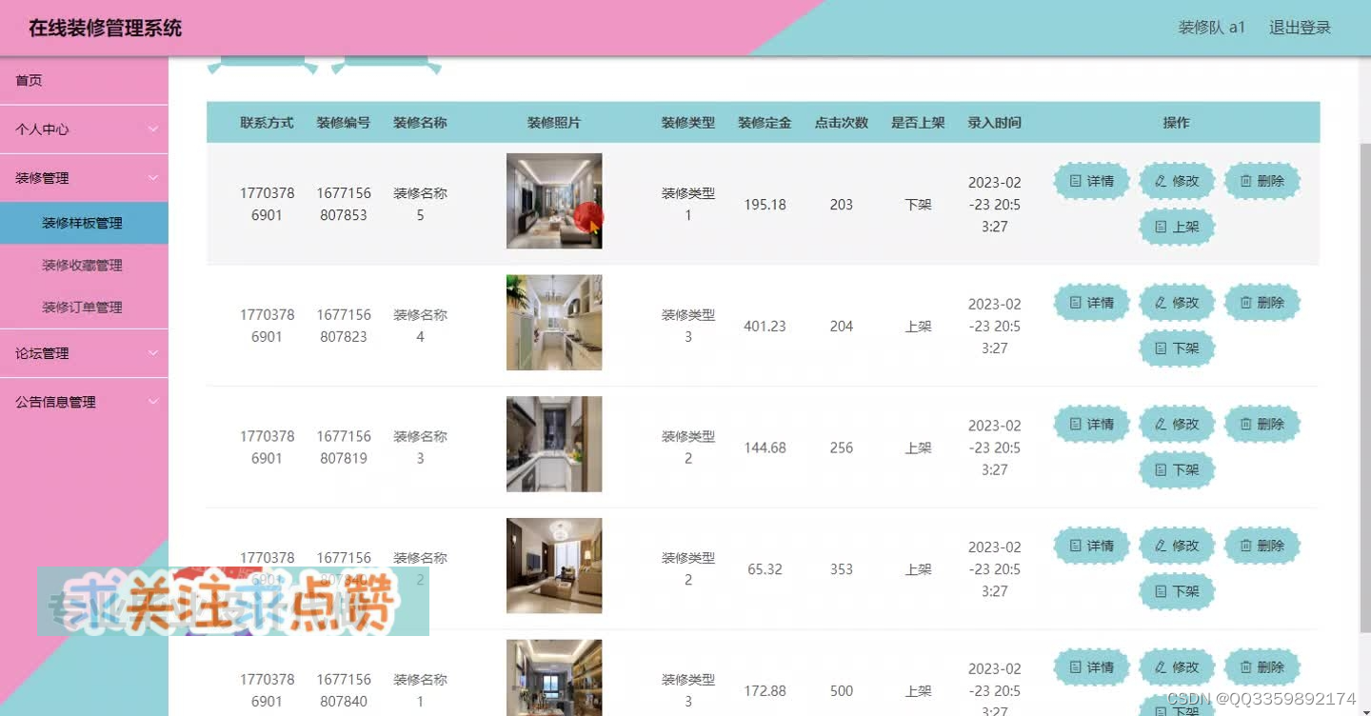Click 录入时间 column header

(995, 123)
